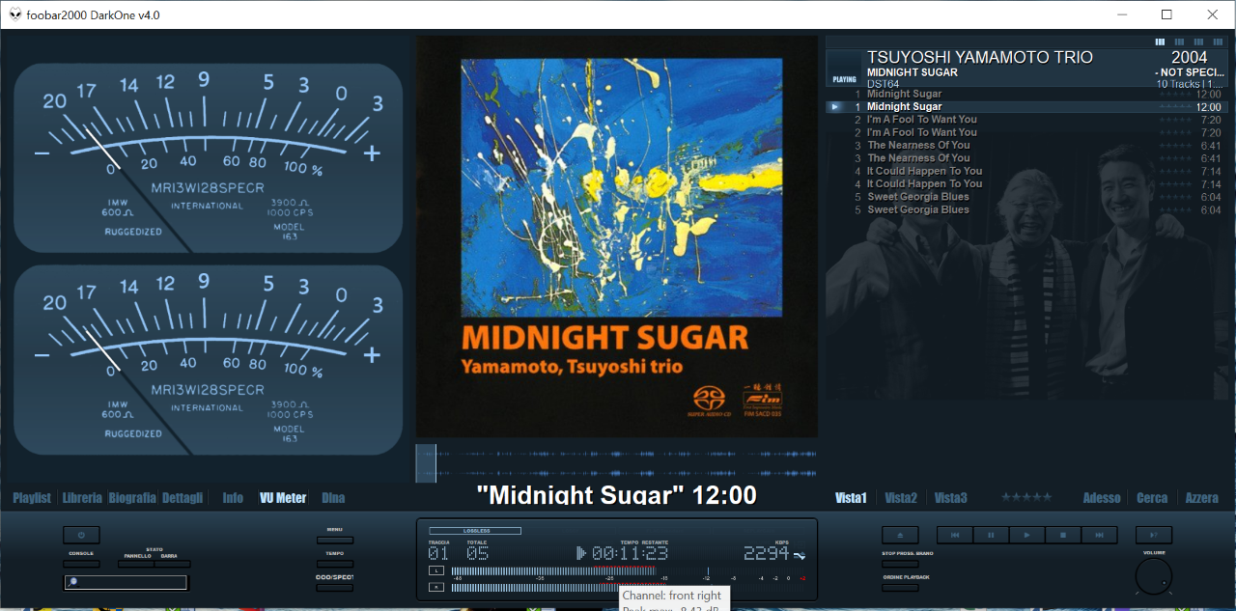Skip to the previous track
The width and height of the screenshot is (1236, 611).
coord(955,535)
